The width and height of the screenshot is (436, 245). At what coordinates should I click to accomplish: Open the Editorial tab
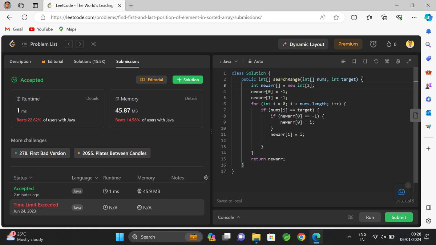point(52,61)
